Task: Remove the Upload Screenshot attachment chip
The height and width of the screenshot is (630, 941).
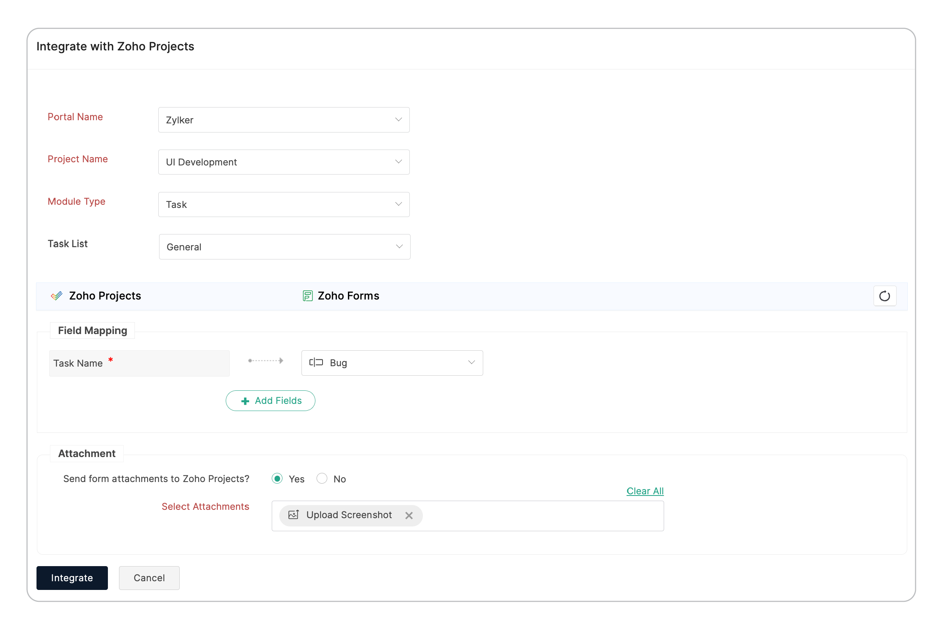Action: (409, 515)
